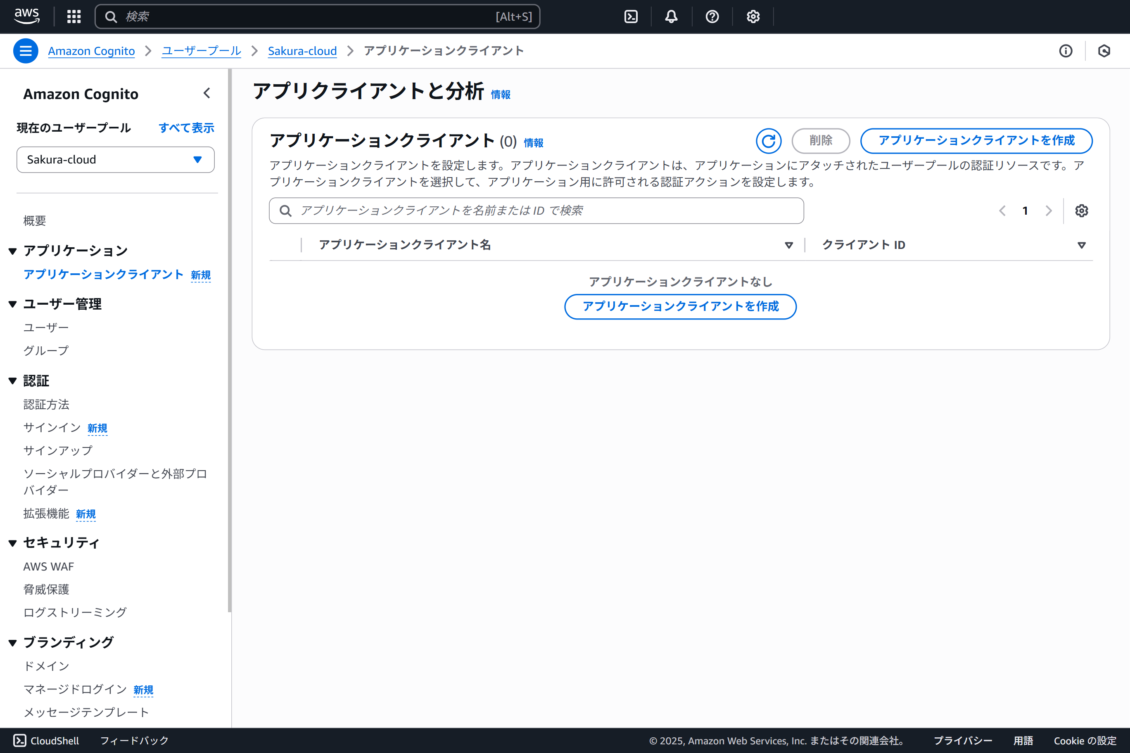
Task: Open the 拡張機能 nav item
Action: click(46, 514)
